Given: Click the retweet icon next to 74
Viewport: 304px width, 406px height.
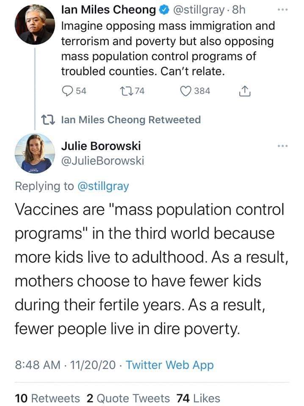Looking at the screenshot, I should click(x=126, y=91).
